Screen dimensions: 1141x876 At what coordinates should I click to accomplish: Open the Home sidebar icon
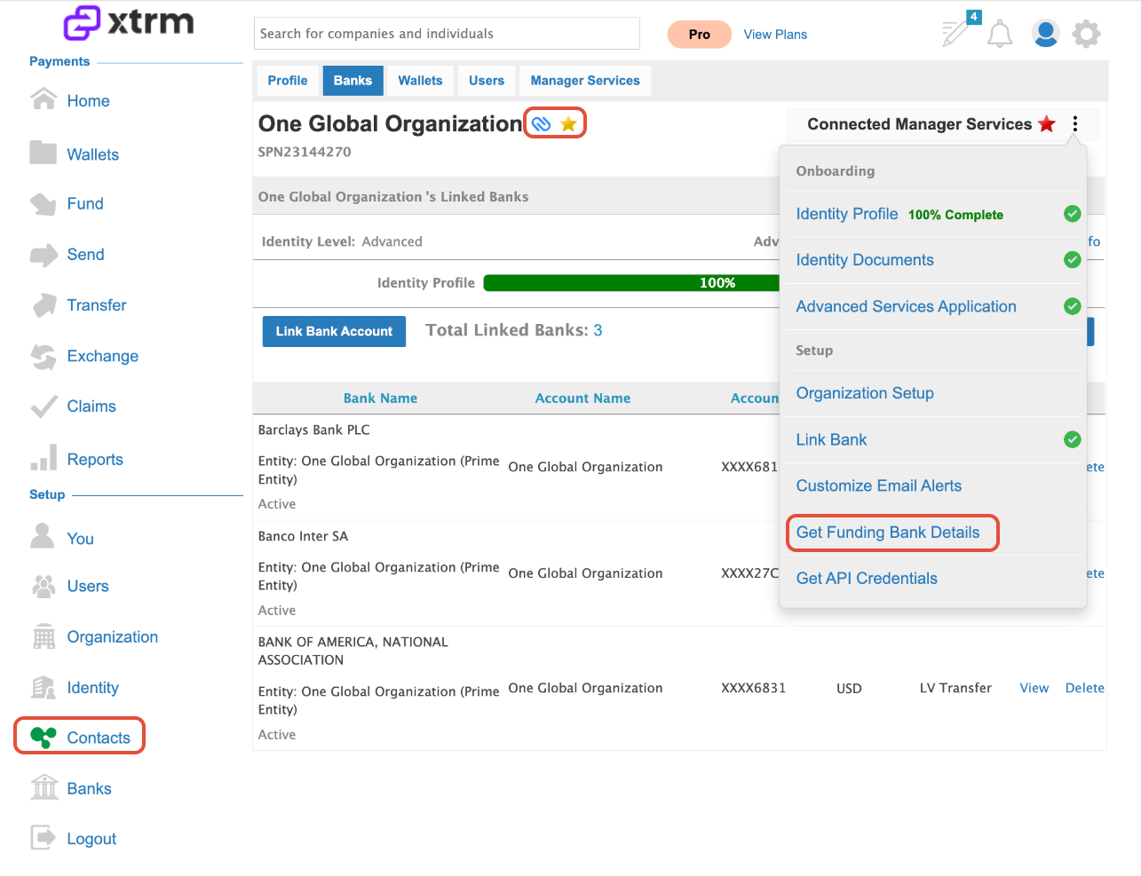pyautogui.click(x=44, y=99)
